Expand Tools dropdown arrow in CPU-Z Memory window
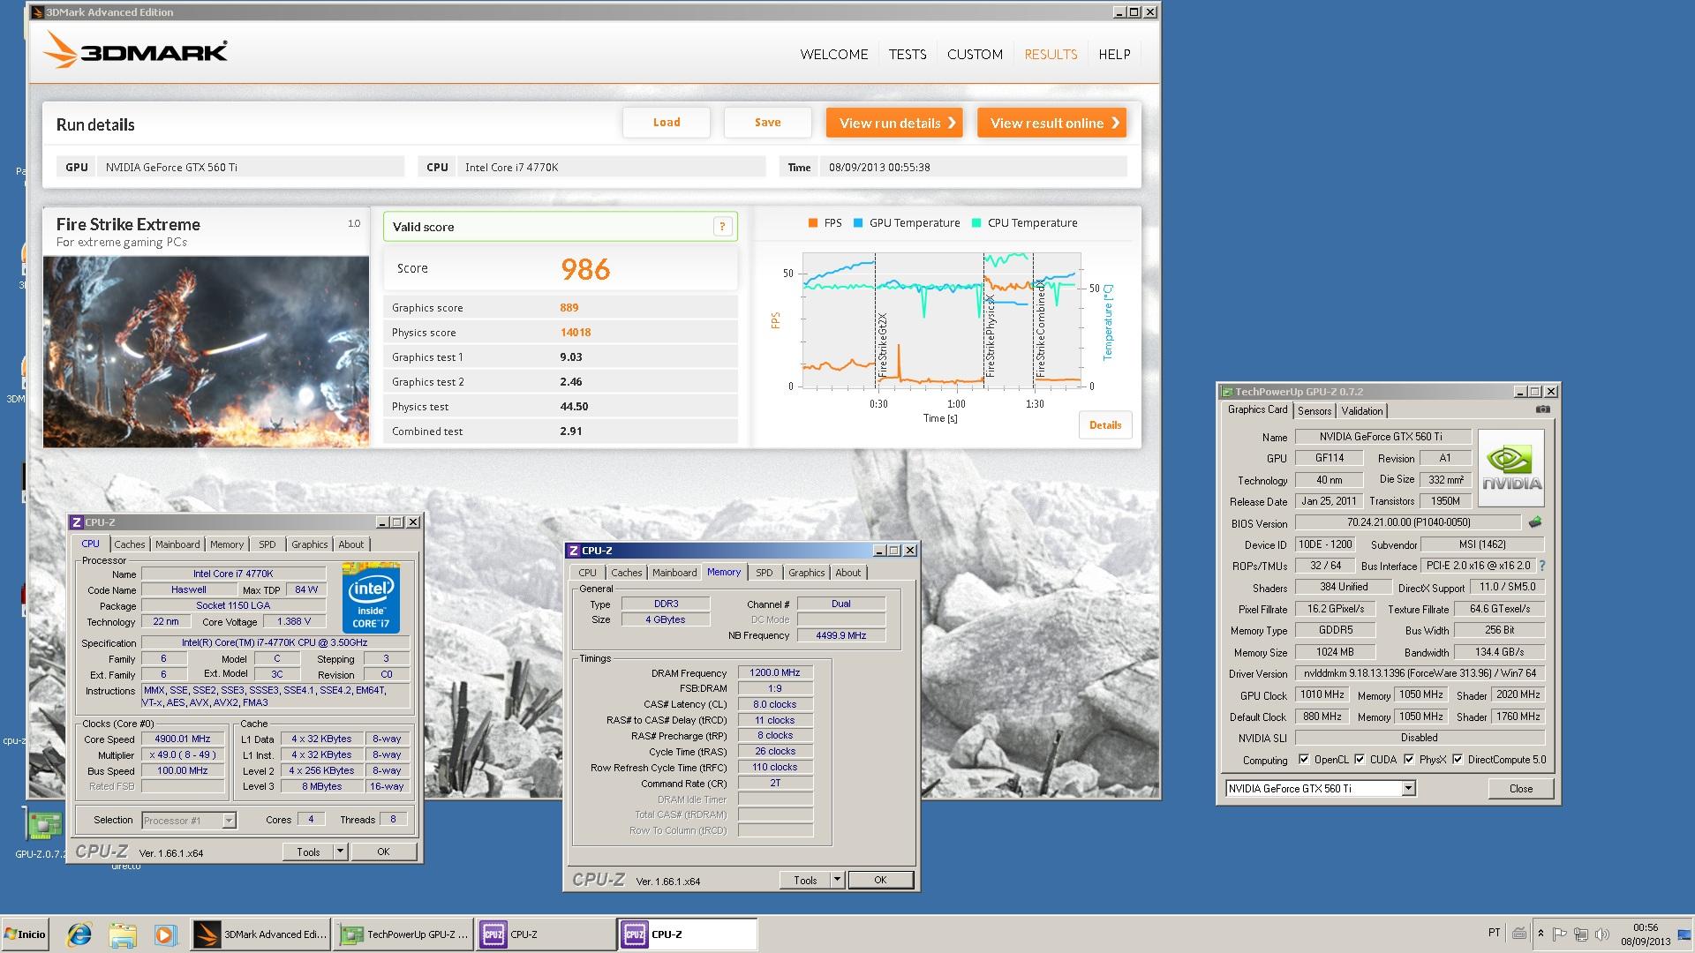 [837, 880]
